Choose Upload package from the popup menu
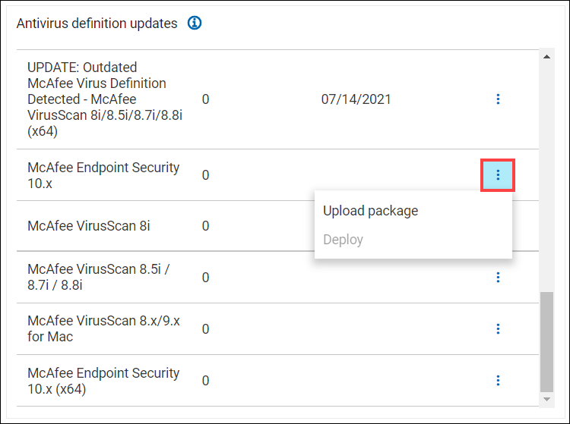The height and width of the screenshot is (424, 570). coord(370,211)
